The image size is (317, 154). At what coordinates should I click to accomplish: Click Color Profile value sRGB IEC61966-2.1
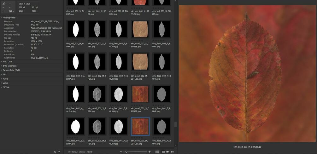tap(39, 58)
